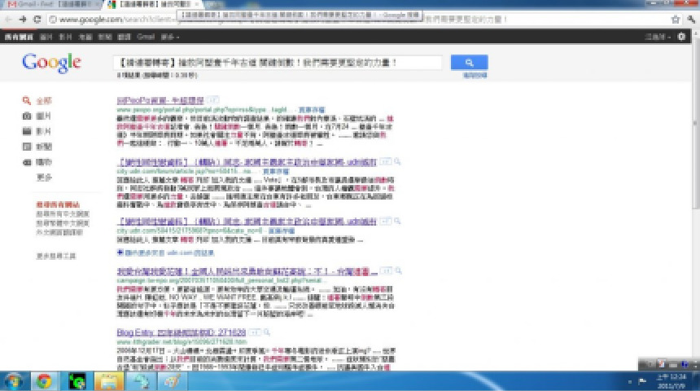Click inside the Google search text box
The height and width of the screenshot is (391, 700).
pyautogui.click(x=277, y=63)
